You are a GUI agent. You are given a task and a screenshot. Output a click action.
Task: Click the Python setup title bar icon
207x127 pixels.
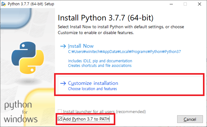pyautogui.click(x=3, y=4)
